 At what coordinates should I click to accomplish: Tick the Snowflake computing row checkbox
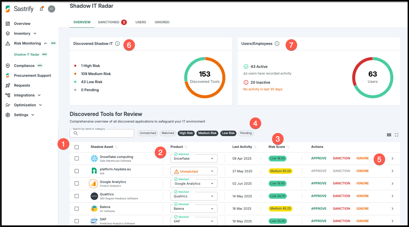click(x=77, y=159)
